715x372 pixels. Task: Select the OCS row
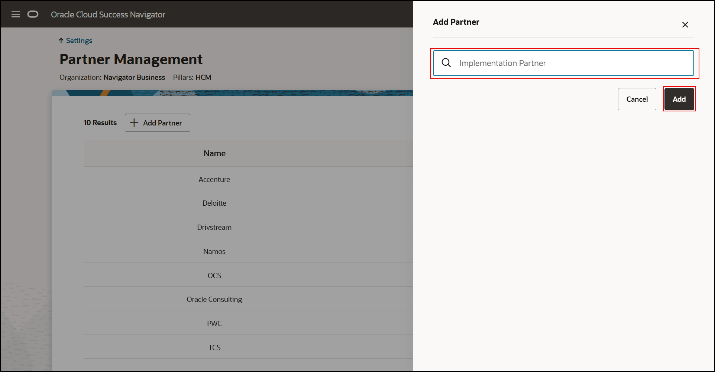pos(248,275)
